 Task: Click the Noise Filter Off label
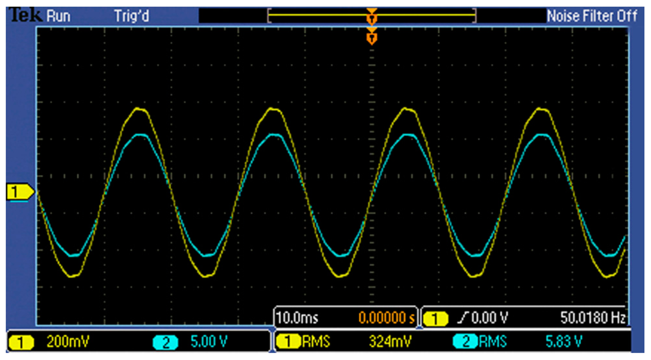click(x=592, y=16)
